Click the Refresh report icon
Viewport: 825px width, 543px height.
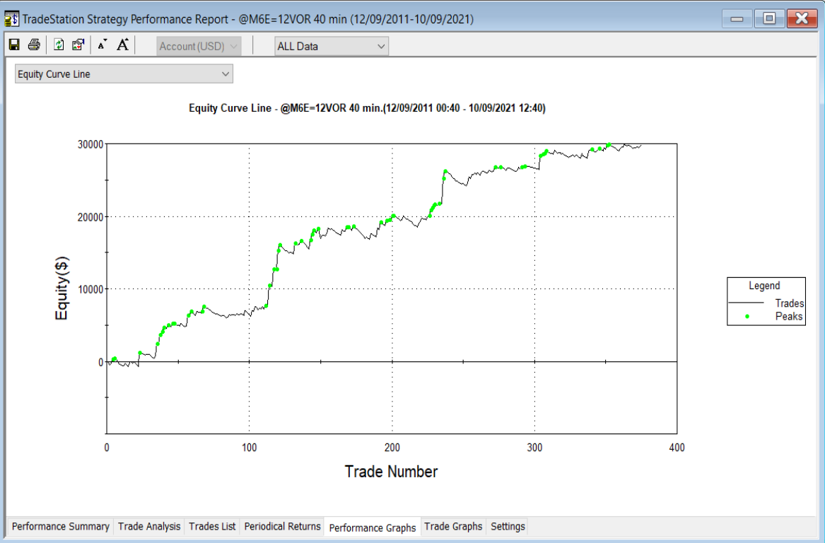coord(59,45)
